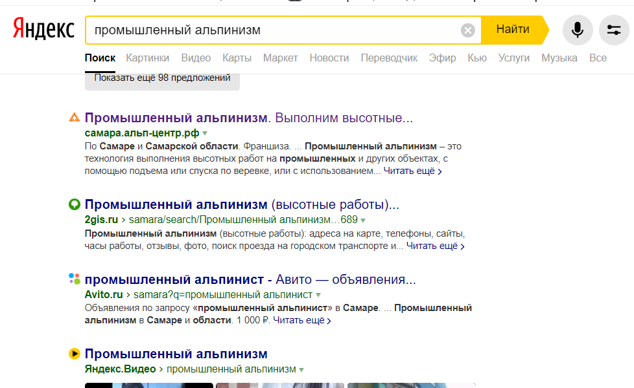Screen dimensions: 634x388
Task: Open search settings sliders icon
Action: tap(614, 30)
